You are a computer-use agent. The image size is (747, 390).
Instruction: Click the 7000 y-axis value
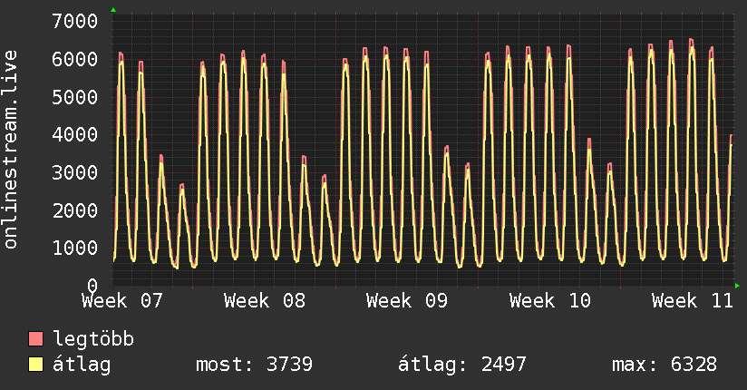(75, 21)
